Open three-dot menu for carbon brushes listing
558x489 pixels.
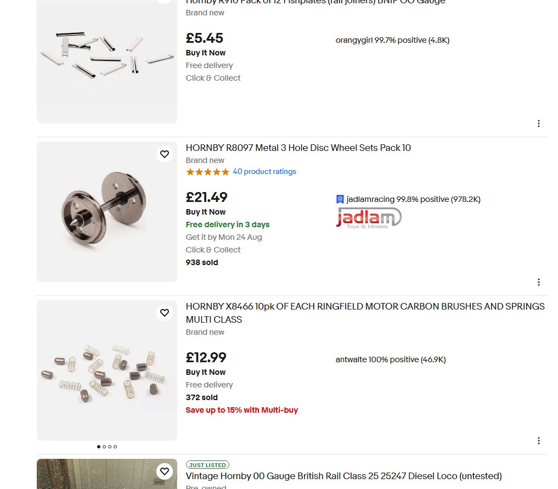pyautogui.click(x=538, y=441)
